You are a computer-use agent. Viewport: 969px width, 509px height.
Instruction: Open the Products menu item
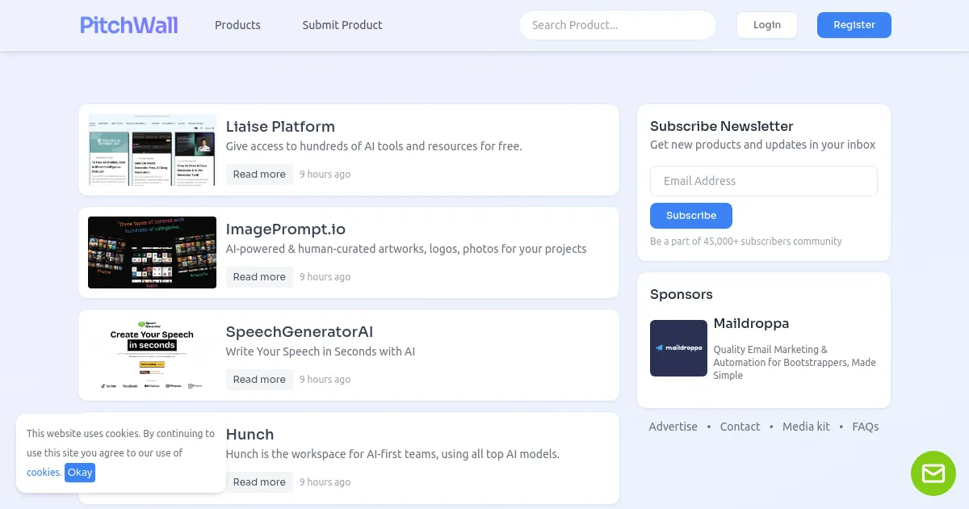click(237, 25)
